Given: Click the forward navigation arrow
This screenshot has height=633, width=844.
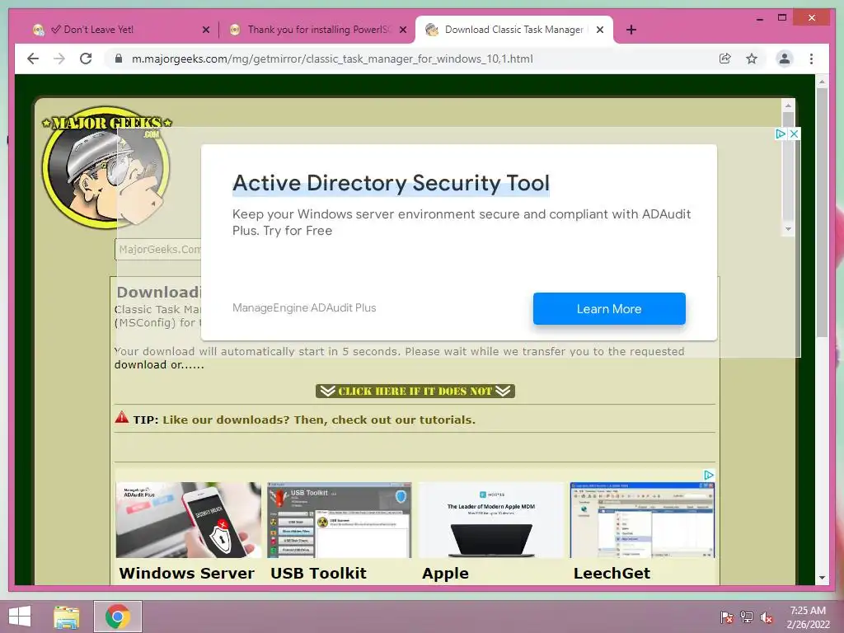Looking at the screenshot, I should click(x=59, y=59).
